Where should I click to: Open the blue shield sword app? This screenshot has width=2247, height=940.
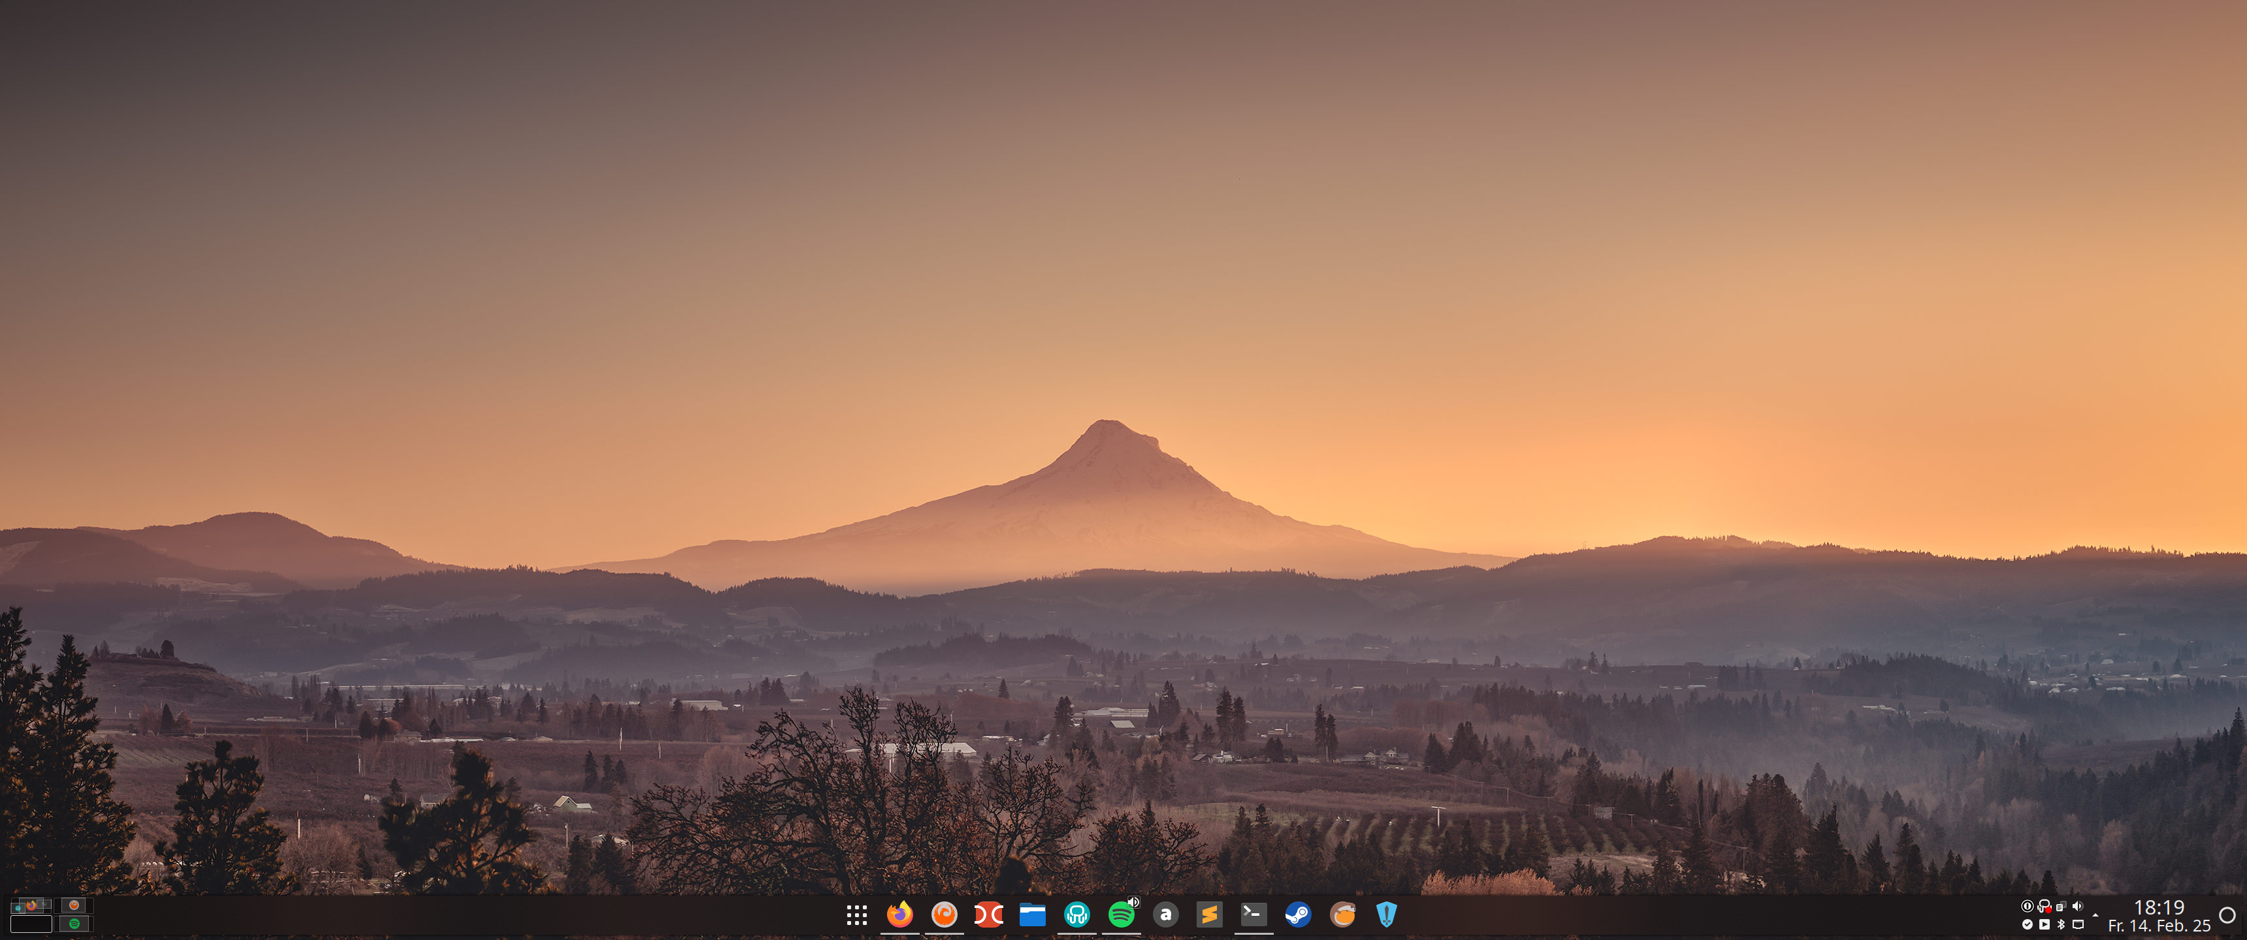1387,915
